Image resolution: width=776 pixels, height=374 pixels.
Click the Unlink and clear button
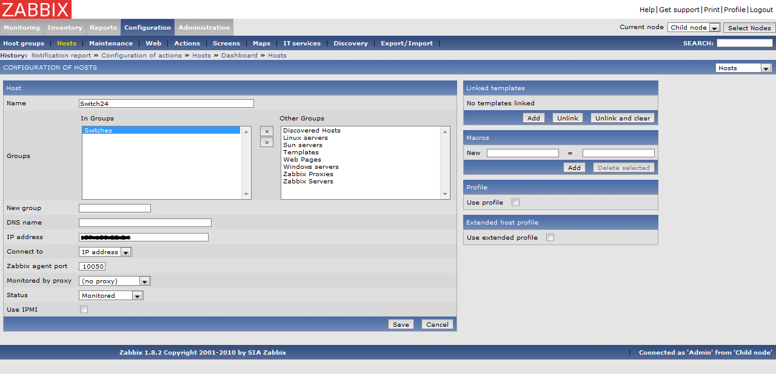[x=622, y=118]
